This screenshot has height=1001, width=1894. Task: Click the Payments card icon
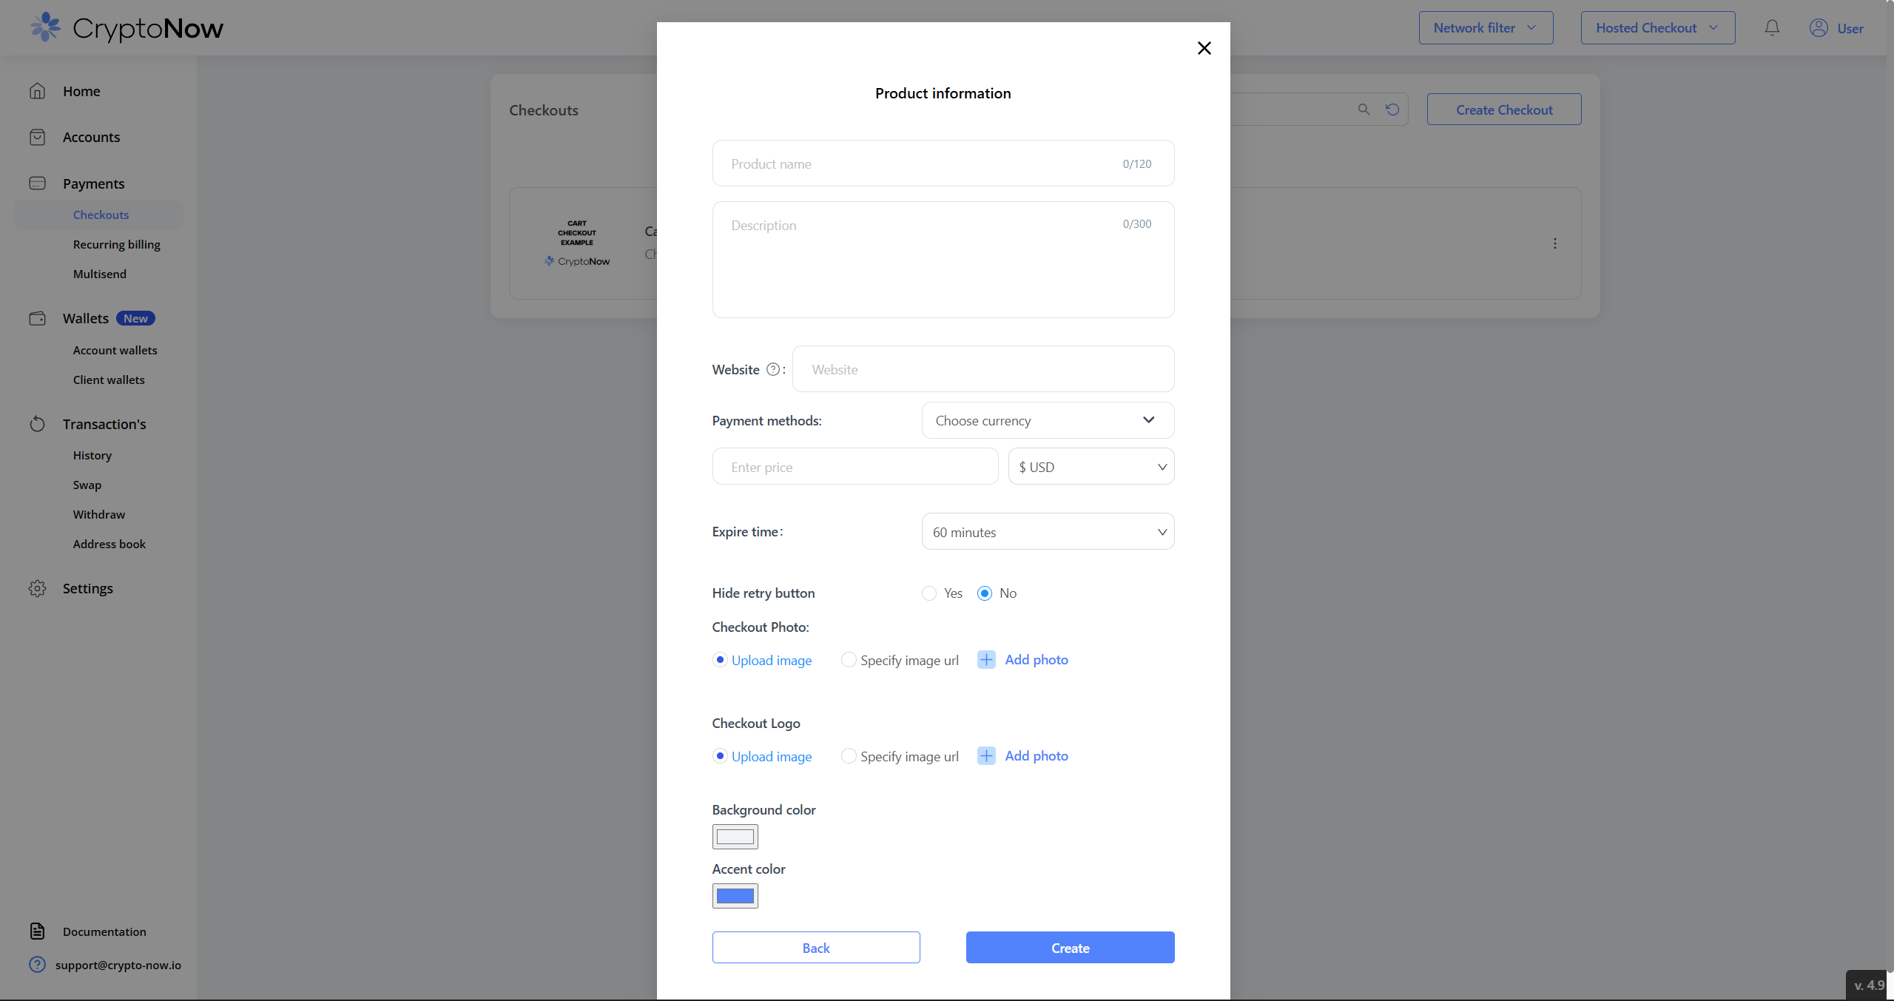point(38,183)
